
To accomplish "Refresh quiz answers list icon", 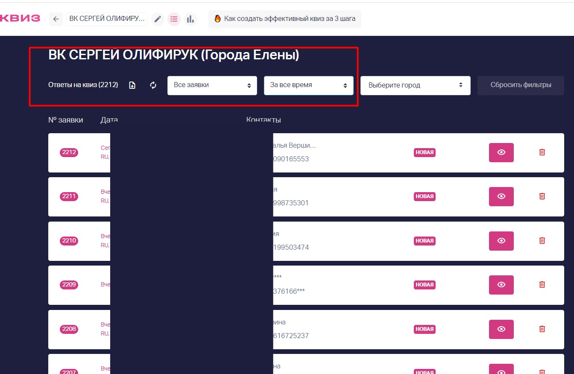I will [153, 85].
